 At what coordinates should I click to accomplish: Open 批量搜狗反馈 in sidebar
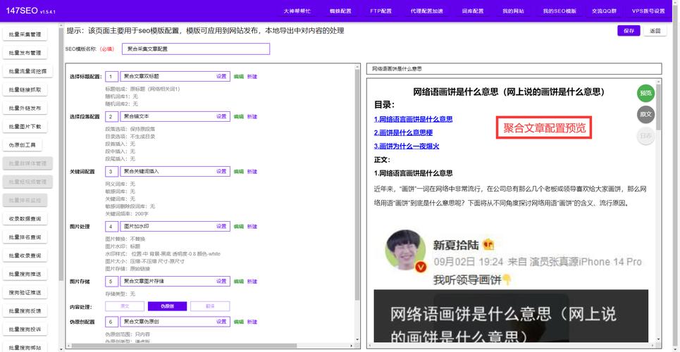coord(25,311)
